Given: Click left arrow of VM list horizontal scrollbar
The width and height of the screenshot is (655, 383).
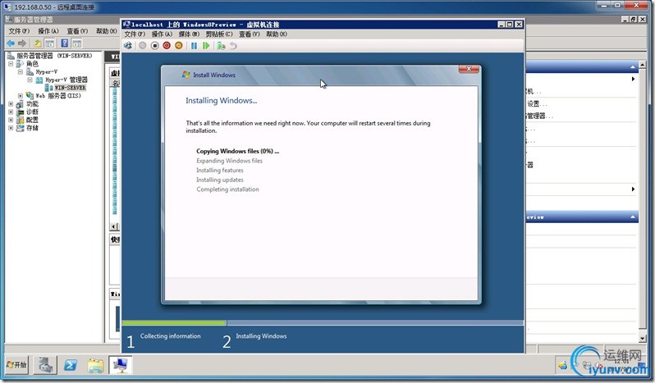Looking at the screenshot, I should (114, 226).
